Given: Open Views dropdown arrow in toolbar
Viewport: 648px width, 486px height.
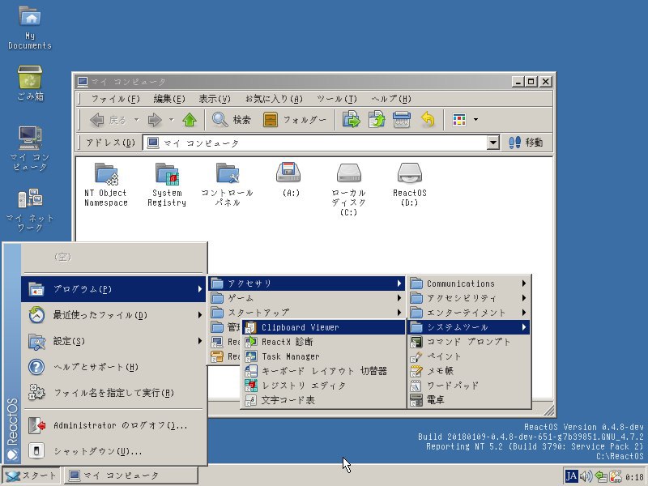Looking at the screenshot, I should point(475,120).
